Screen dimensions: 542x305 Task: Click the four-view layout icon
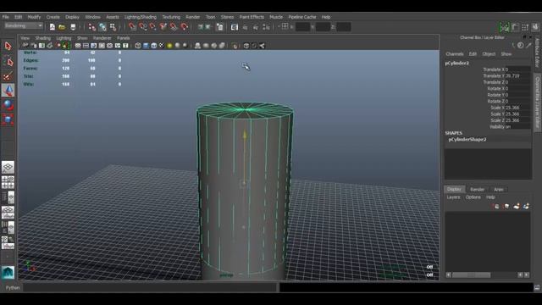[x=8, y=182]
